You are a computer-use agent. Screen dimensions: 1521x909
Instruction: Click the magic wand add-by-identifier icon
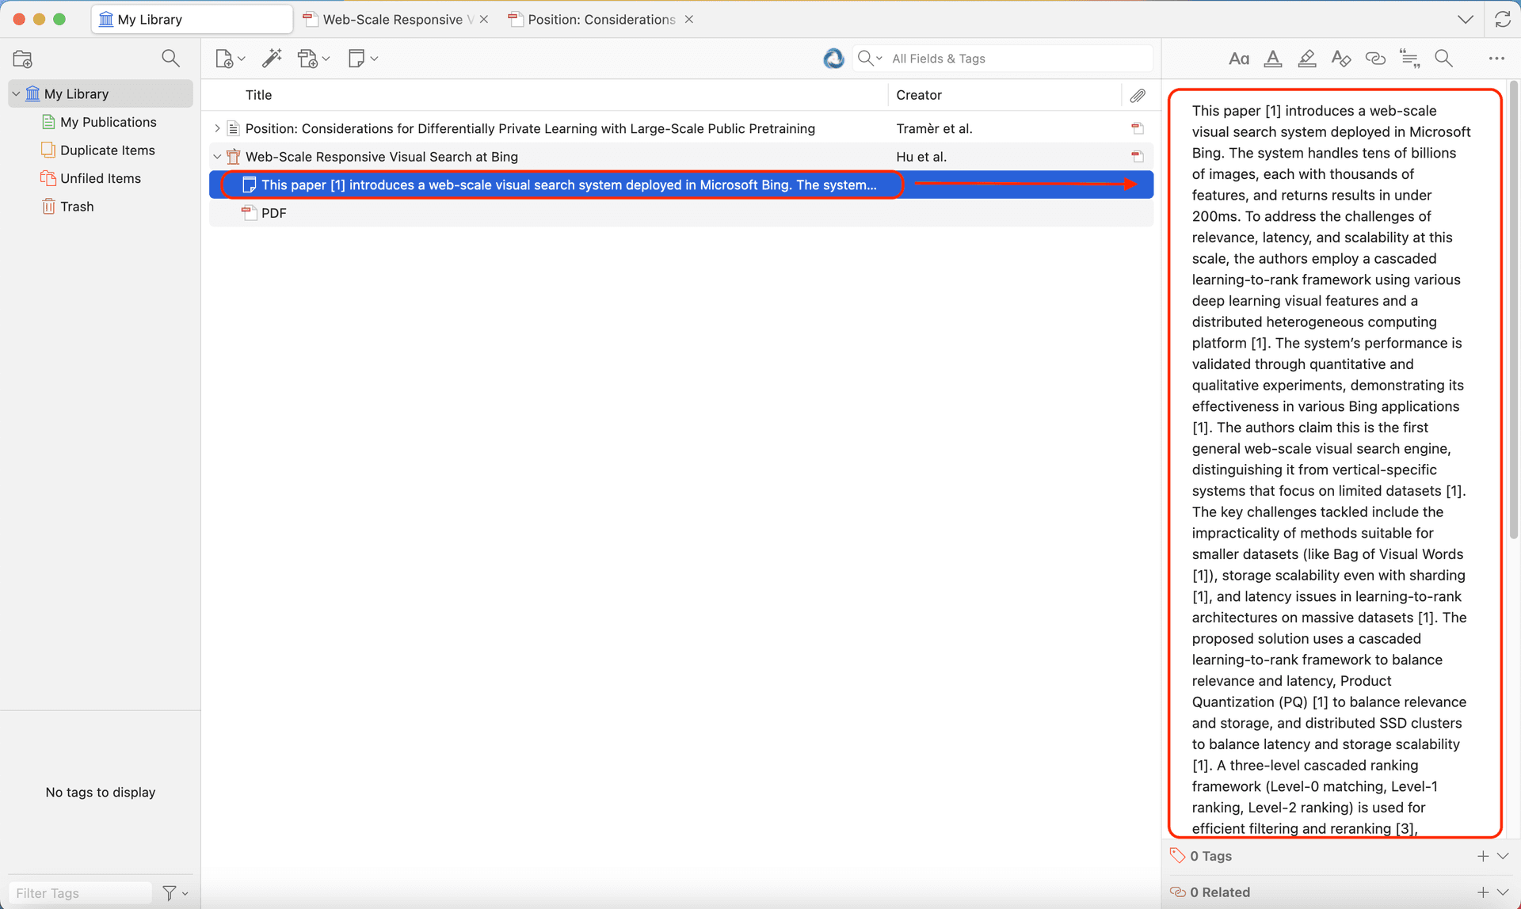pos(272,59)
